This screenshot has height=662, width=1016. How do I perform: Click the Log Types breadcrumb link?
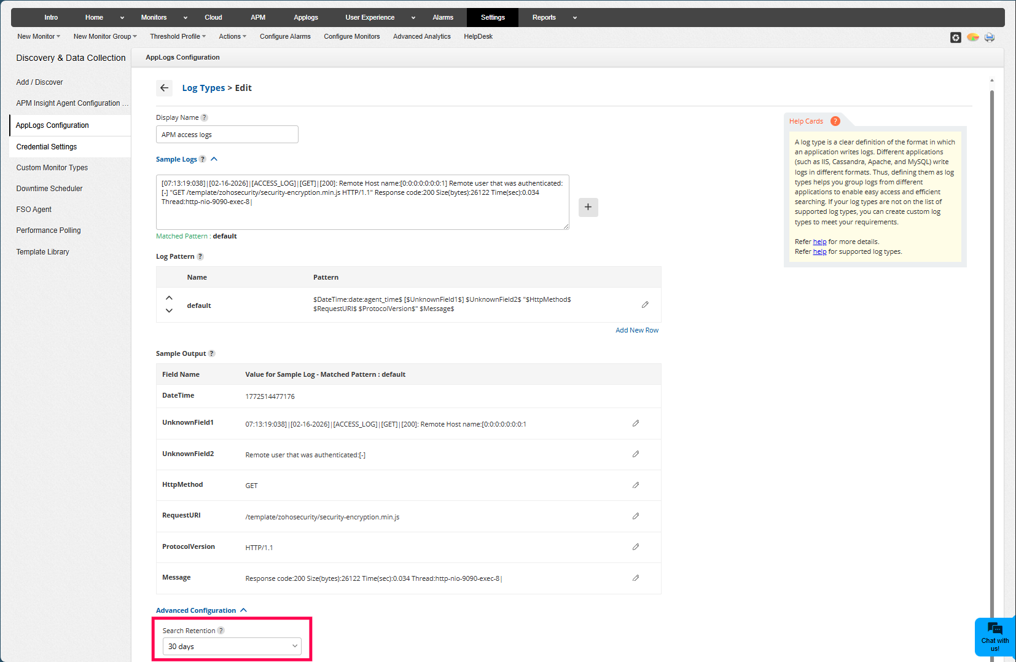pos(203,88)
